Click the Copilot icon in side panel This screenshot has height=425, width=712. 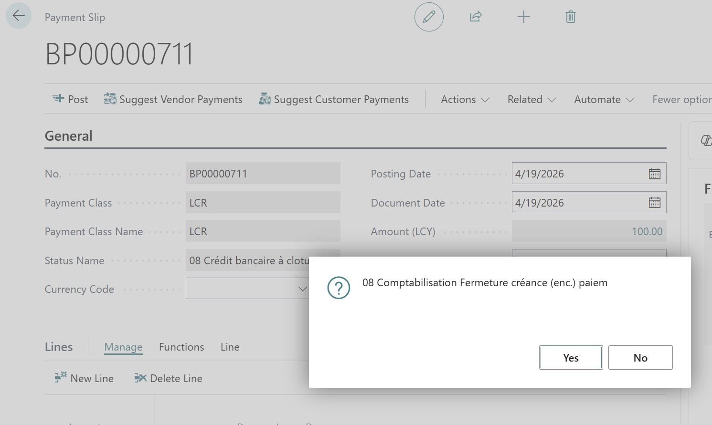[x=706, y=141]
